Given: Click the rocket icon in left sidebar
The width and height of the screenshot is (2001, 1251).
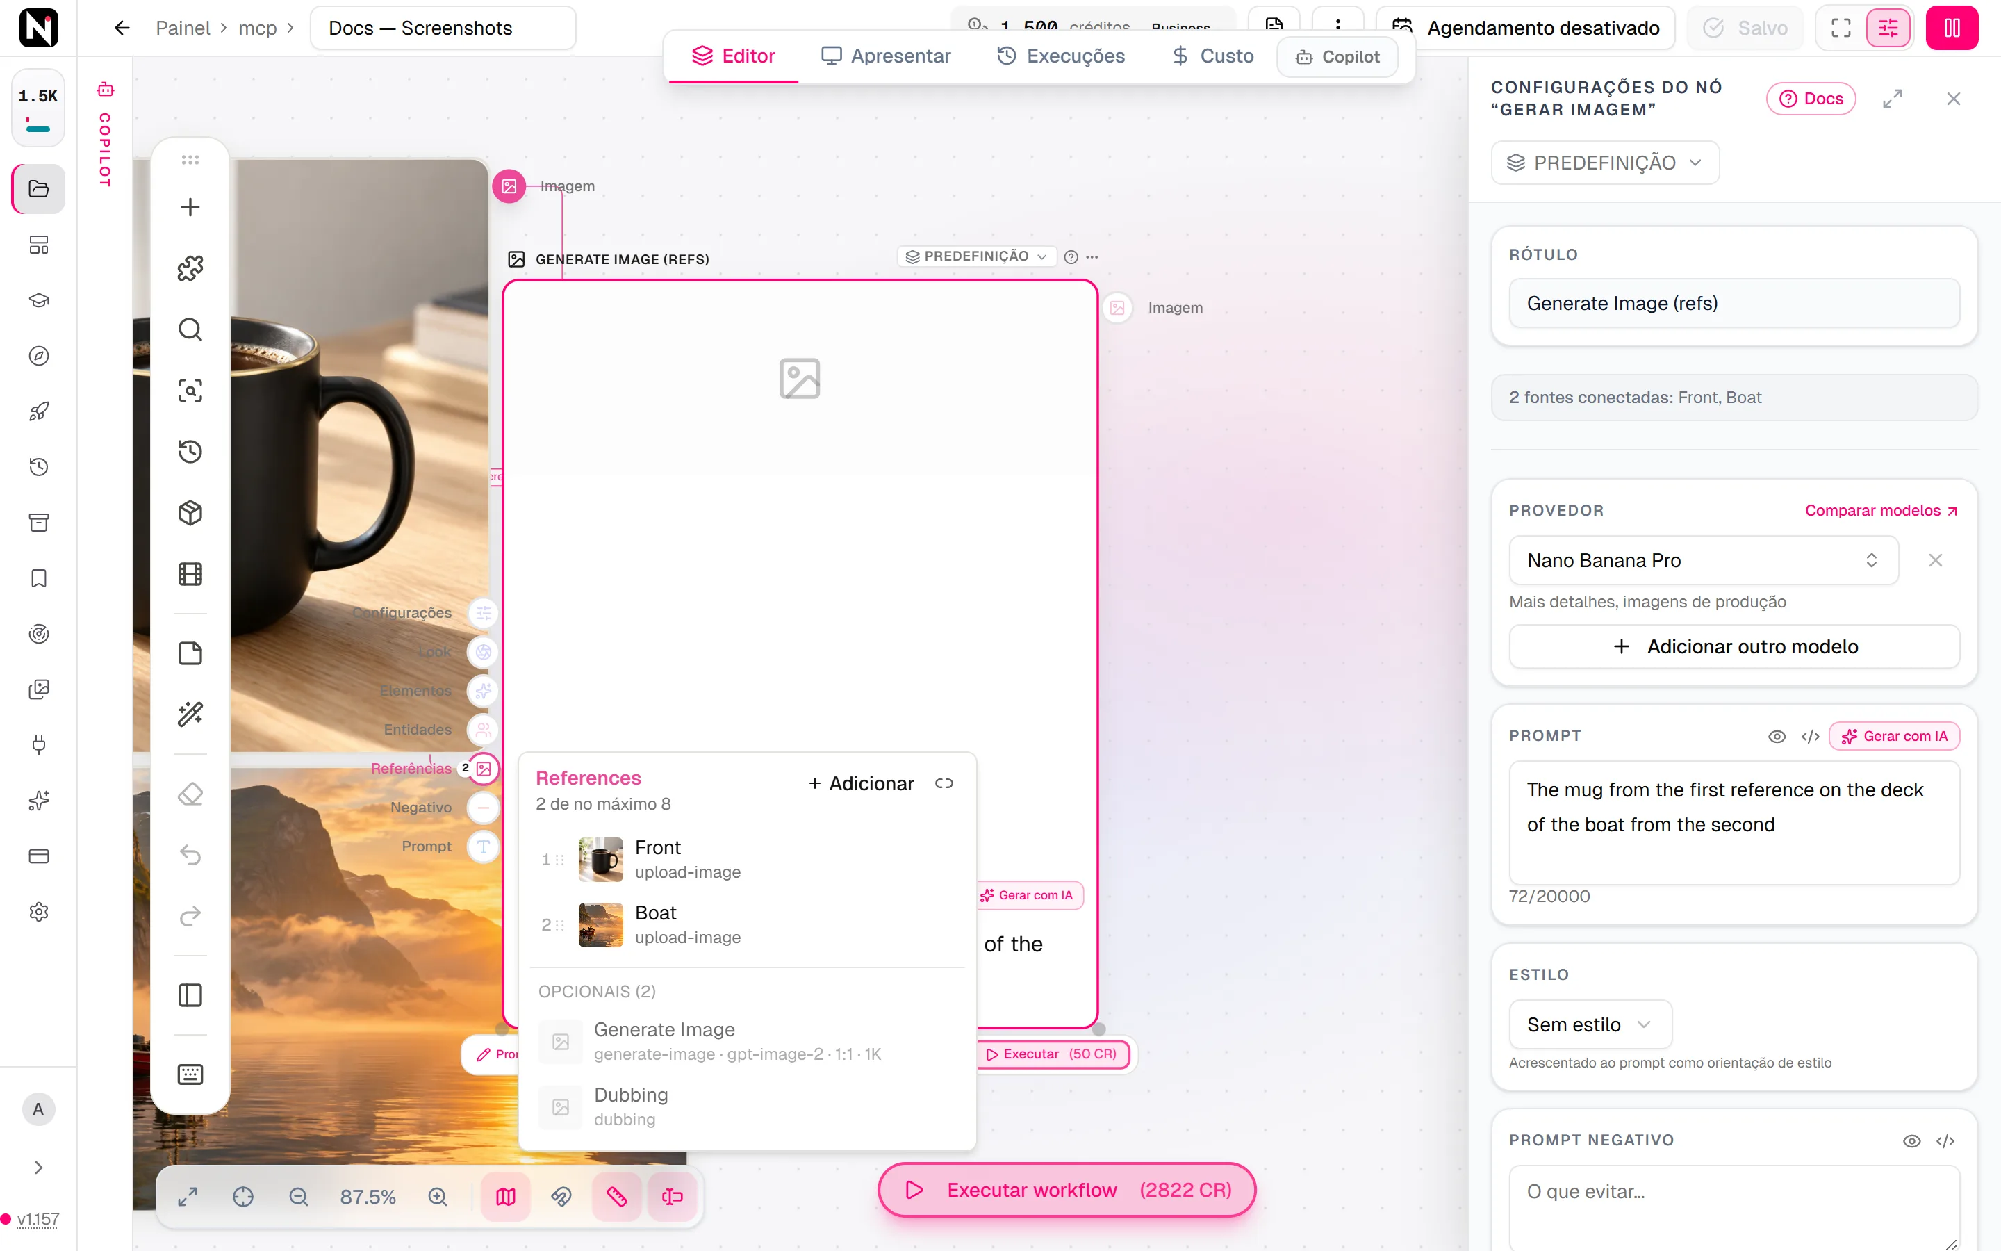Looking at the screenshot, I should [x=39, y=411].
